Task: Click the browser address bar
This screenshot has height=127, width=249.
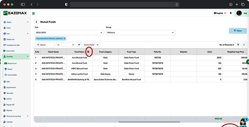Action: [125, 5]
